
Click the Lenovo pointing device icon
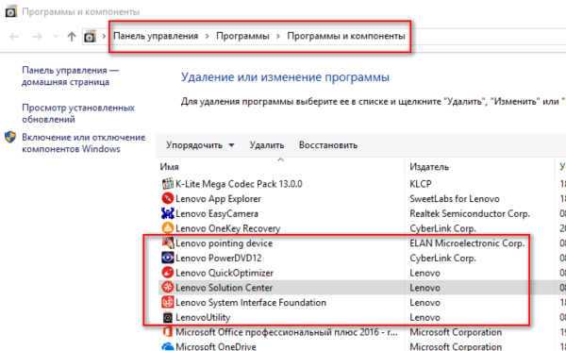pos(168,243)
